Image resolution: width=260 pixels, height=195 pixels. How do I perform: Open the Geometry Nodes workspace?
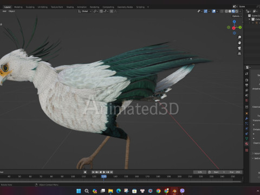pyautogui.click(x=125, y=7)
